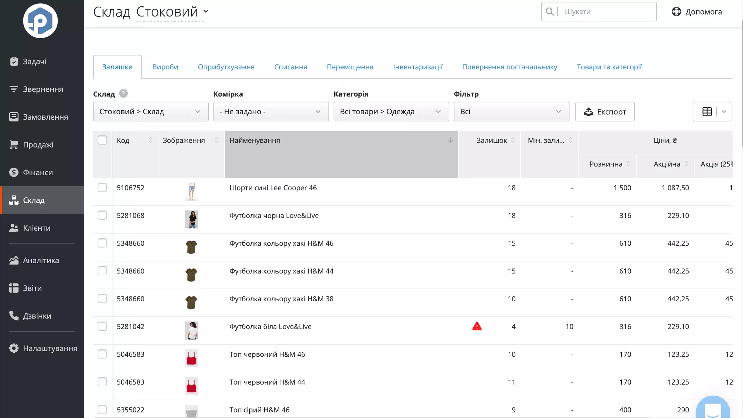This screenshot has width=743, height=418.
Task: Click the Аналітика chart icon
Action: point(14,260)
